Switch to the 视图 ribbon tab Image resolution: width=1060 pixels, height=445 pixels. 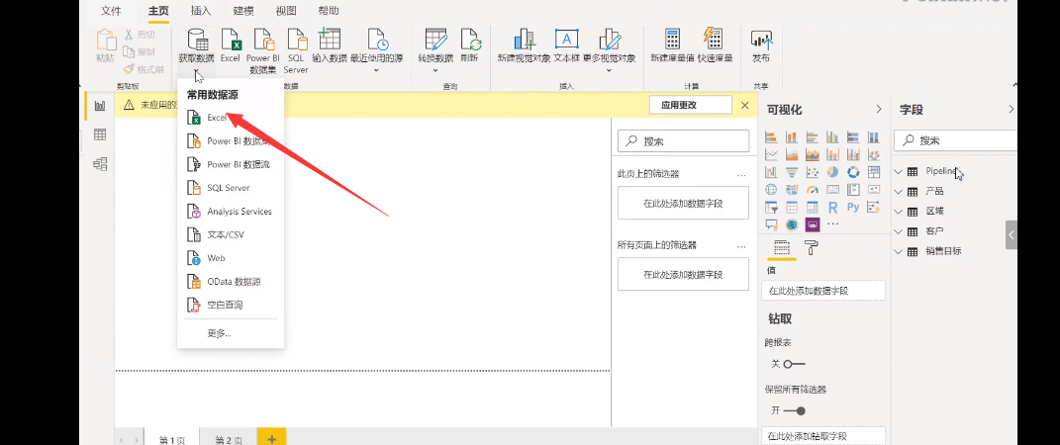click(x=286, y=11)
